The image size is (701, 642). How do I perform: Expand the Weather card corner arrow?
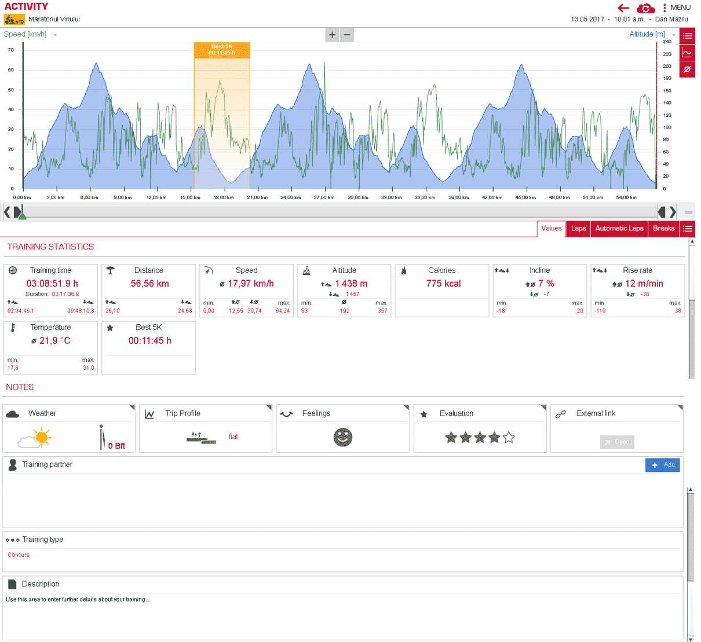pos(132,408)
